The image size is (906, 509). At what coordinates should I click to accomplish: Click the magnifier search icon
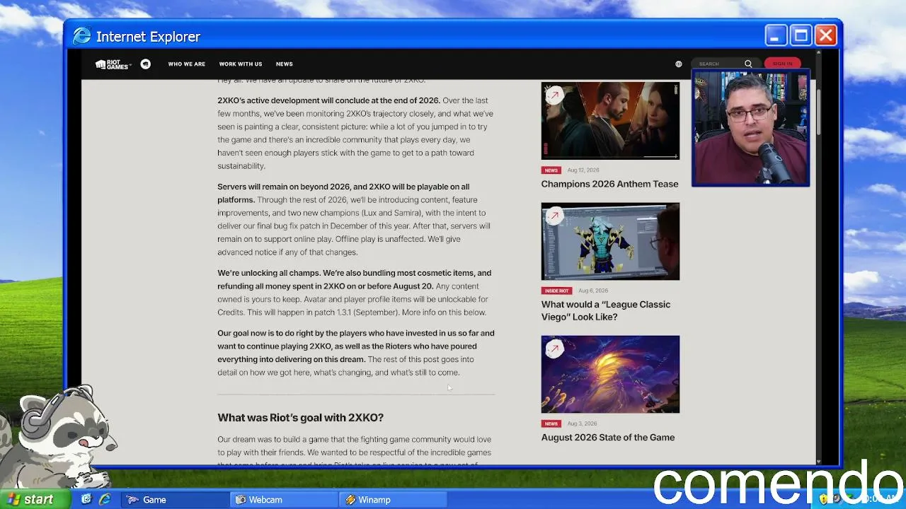[748, 64]
